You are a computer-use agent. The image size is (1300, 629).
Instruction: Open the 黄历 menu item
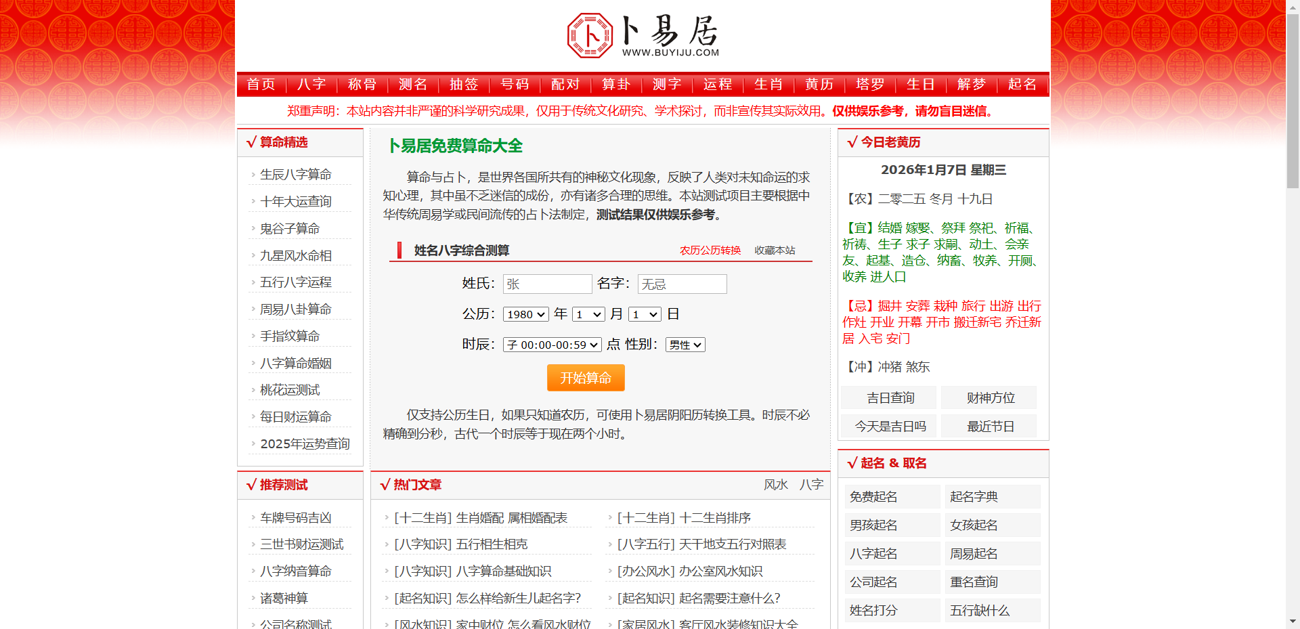[x=819, y=84]
